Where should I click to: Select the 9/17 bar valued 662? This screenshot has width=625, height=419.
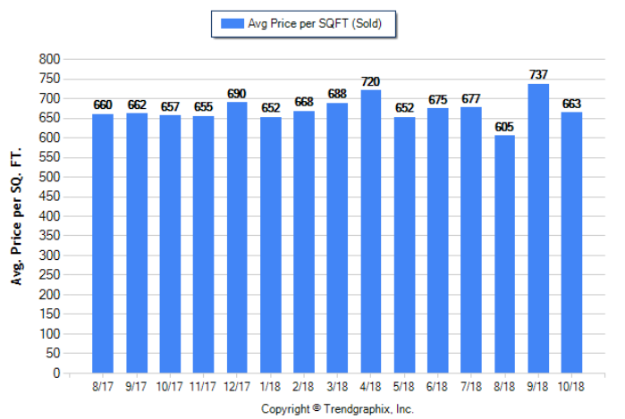[137, 243]
